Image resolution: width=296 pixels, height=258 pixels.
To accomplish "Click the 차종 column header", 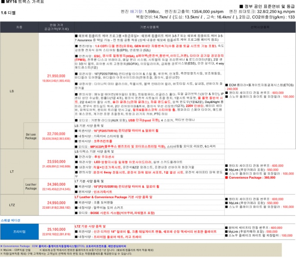I will click(x=19, y=27).
